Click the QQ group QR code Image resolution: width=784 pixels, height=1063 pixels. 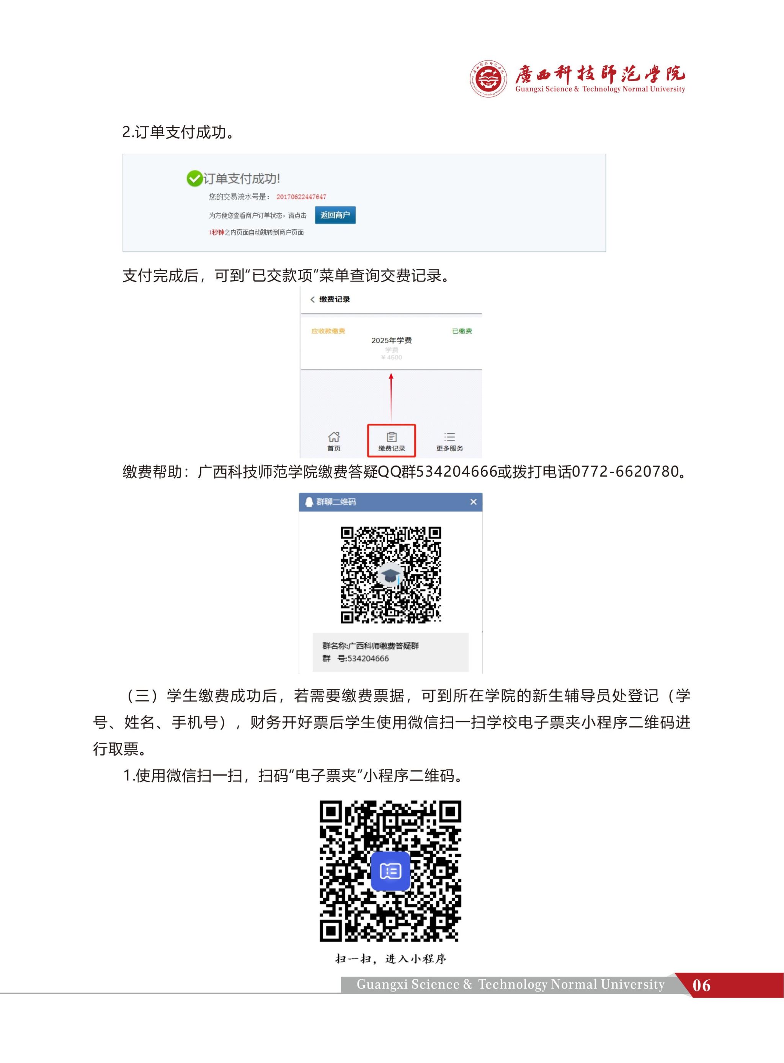click(x=391, y=575)
